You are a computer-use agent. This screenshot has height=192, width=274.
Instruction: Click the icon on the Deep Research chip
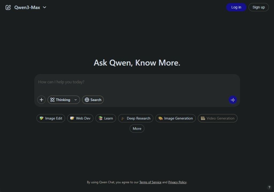pos(122,118)
